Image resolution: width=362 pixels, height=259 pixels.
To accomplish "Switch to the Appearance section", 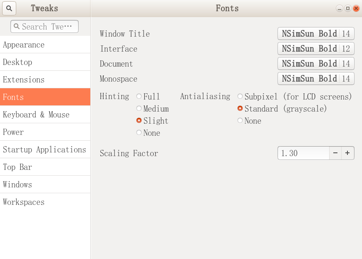I will click(x=45, y=45).
